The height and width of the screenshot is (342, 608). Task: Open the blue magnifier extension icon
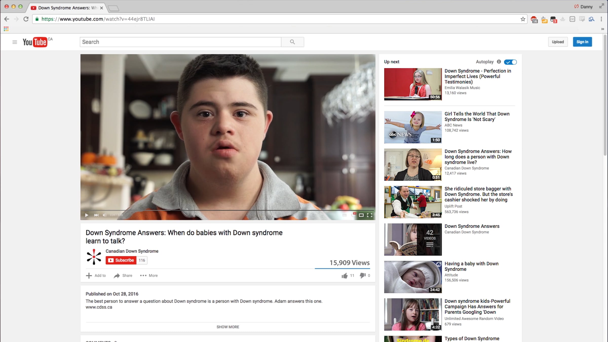[592, 19]
